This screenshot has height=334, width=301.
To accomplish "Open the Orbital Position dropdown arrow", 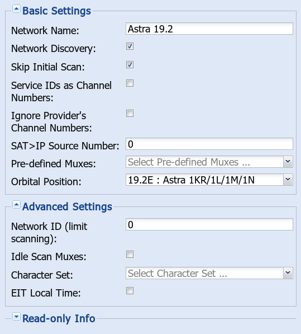I will [x=288, y=180].
